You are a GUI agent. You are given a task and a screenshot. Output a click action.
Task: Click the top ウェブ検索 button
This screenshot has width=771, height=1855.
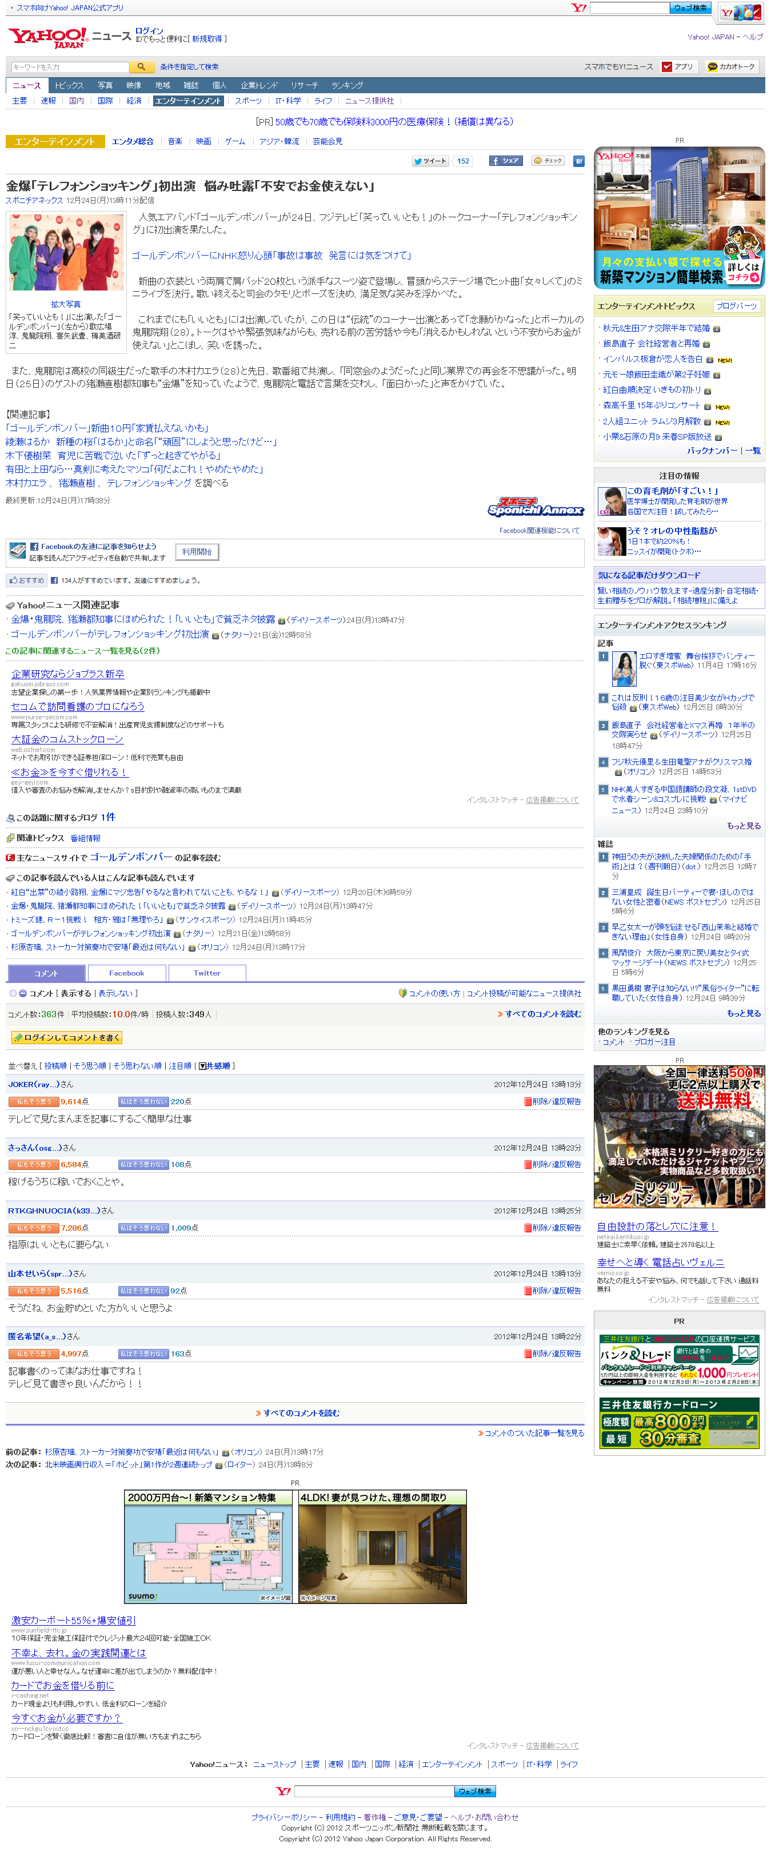(690, 8)
